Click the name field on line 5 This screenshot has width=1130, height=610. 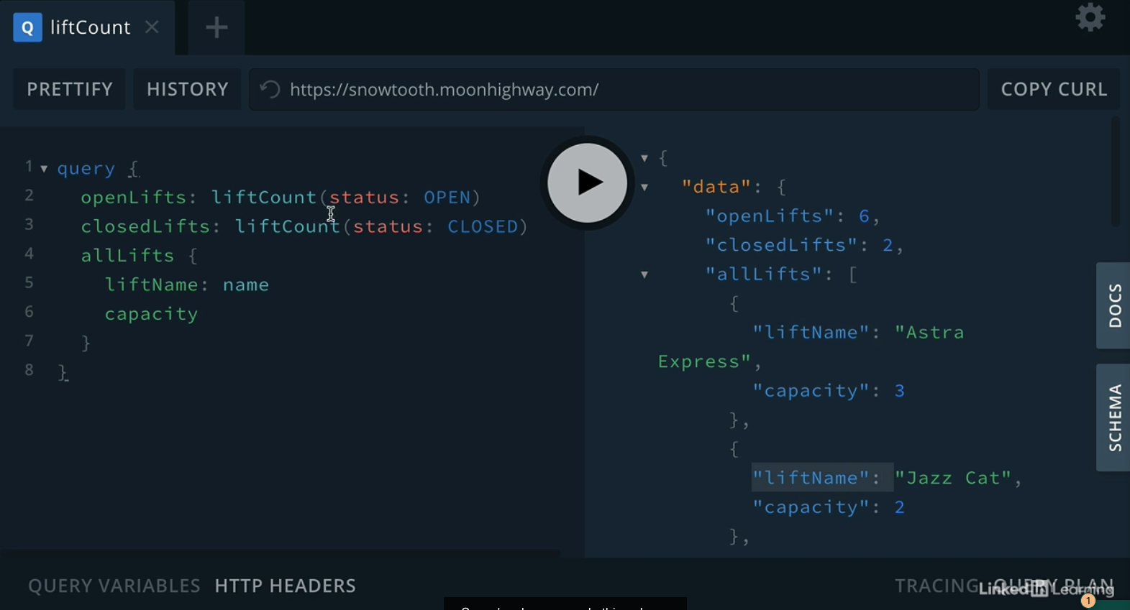[x=246, y=285]
